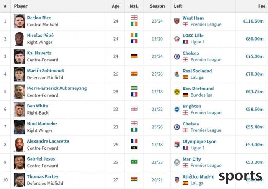
Task: Click Noni Madueke's portrait thumbnail
Action: click(19, 127)
